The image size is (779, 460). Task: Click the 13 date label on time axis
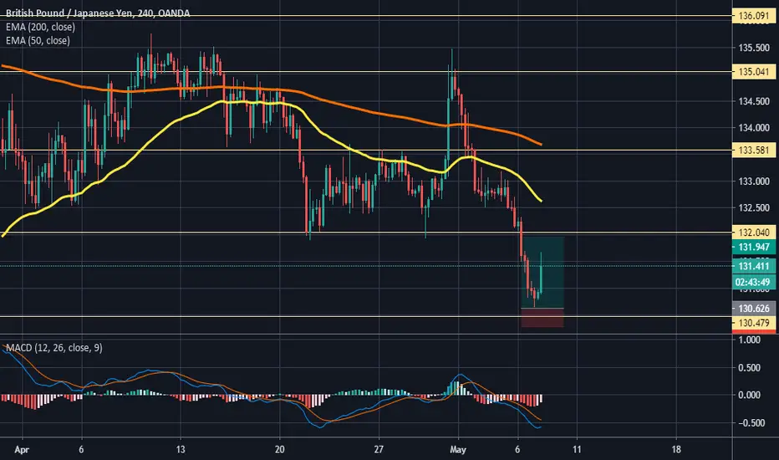point(181,450)
